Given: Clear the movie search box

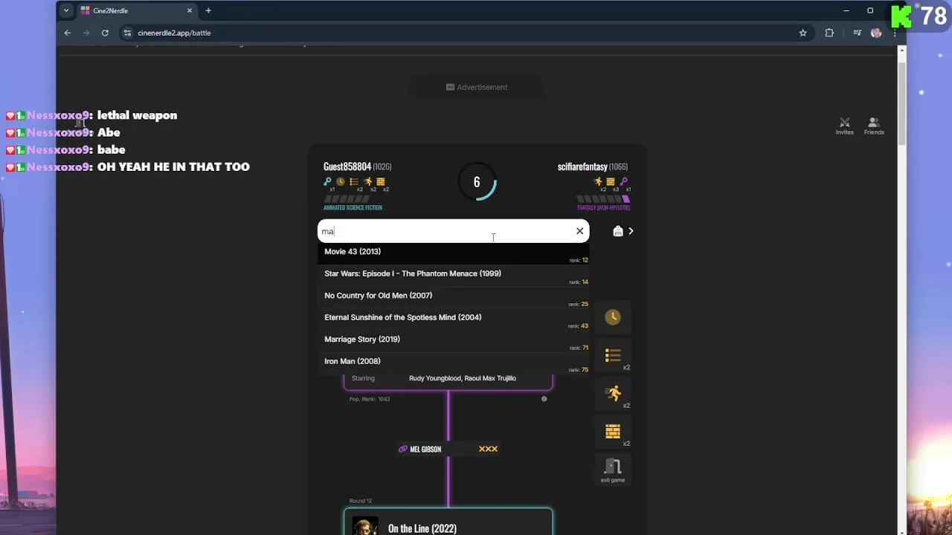Looking at the screenshot, I should (579, 231).
